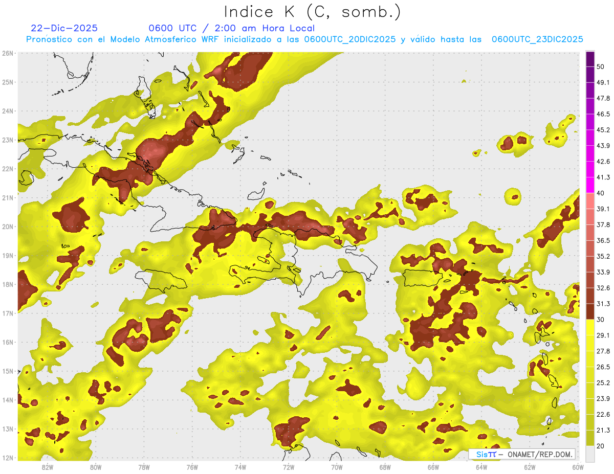
Task: Click the magenta swatch between 41.3 and 40
Action: tap(590, 185)
